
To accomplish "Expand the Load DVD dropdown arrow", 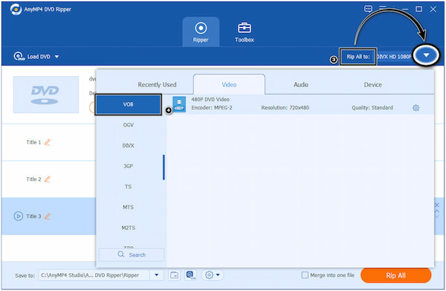I will click(x=57, y=57).
